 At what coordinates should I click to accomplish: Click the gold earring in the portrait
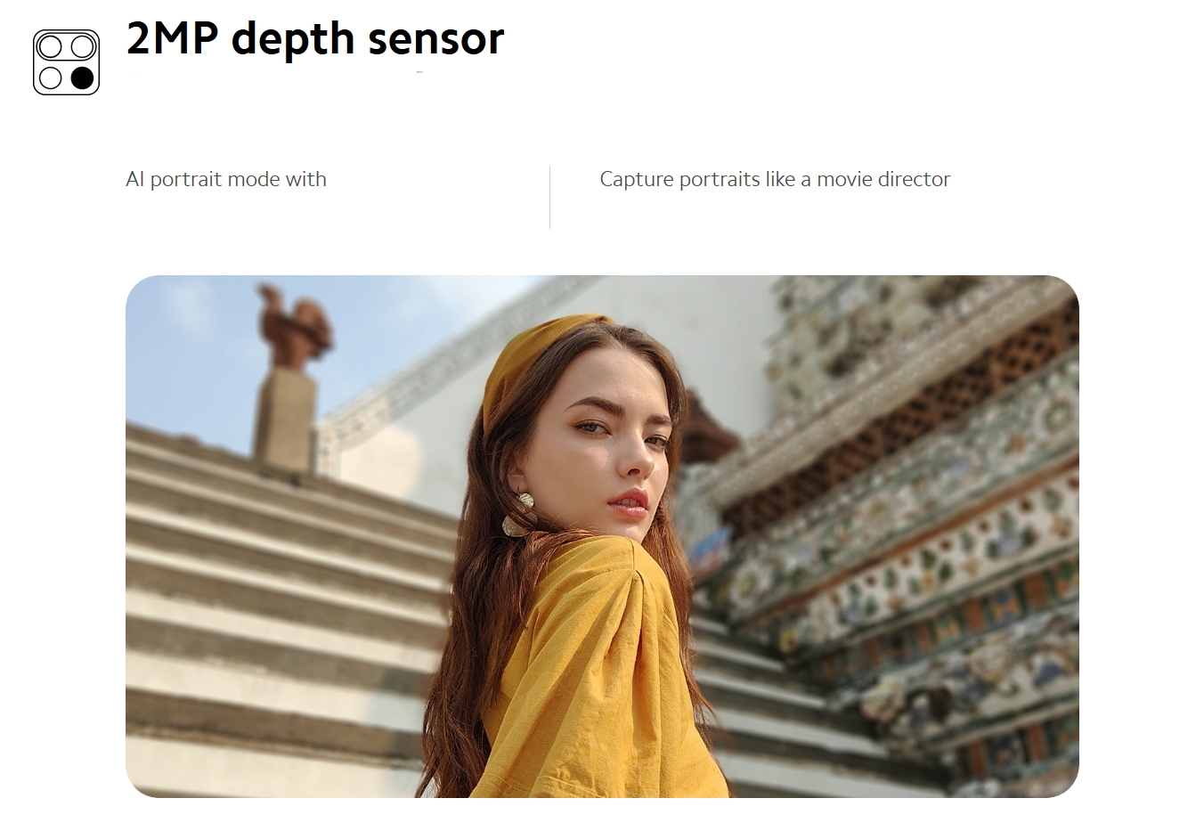517,514
